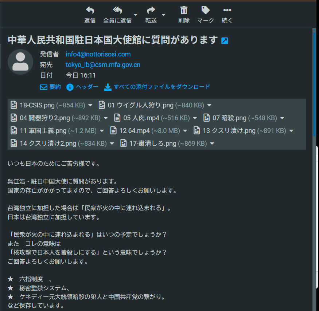This screenshot has width=319, height=311.
Task: Show the 要約 summary view
Action: point(50,87)
